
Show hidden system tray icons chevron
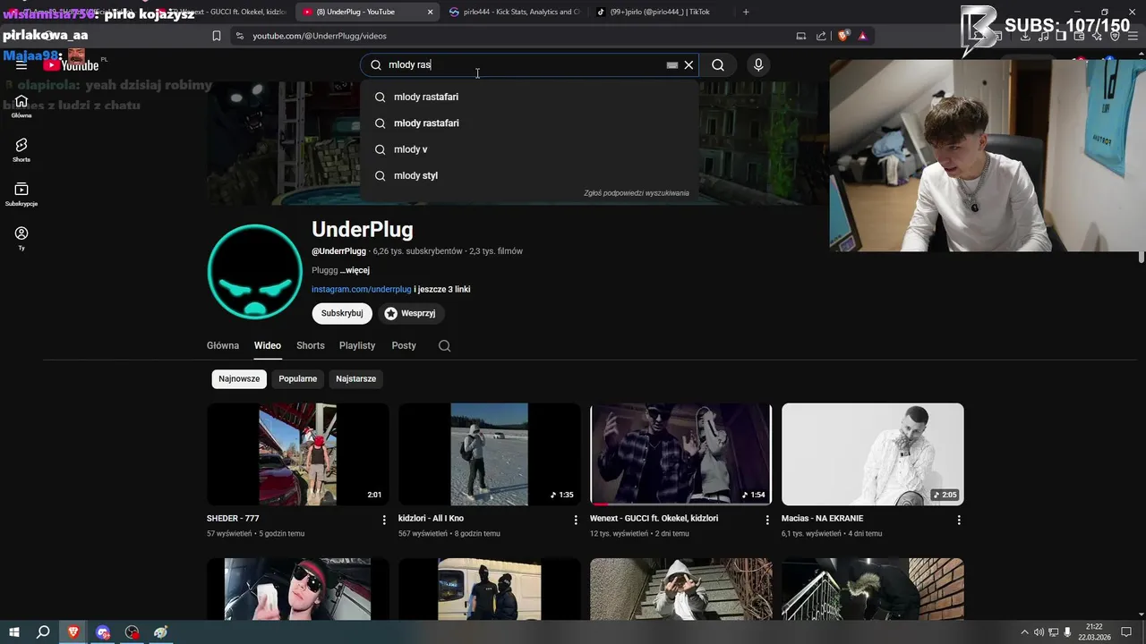1025,631
